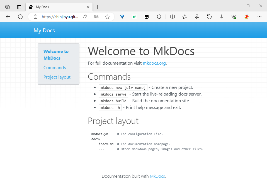
Task: Open the workspaces icon in title bar
Action: coord(8,7)
